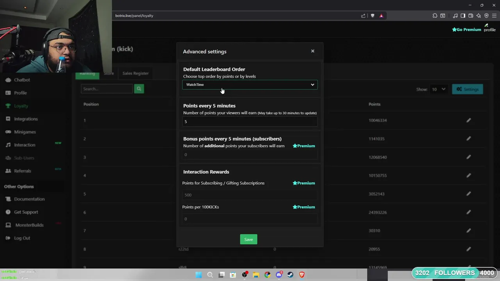The height and width of the screenshot is (281, 500).
Task: Open Referrals in the sidebar
Action: (x=22, y=171)
